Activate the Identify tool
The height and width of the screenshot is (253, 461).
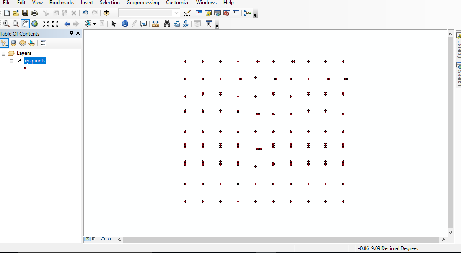point(125,24)
